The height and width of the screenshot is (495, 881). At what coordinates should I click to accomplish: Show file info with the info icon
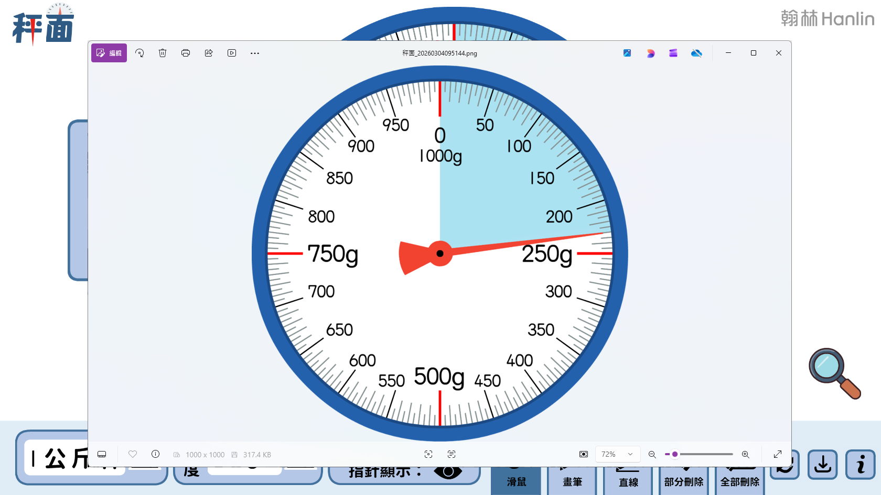pyautogui.click(x=156, y=454)
